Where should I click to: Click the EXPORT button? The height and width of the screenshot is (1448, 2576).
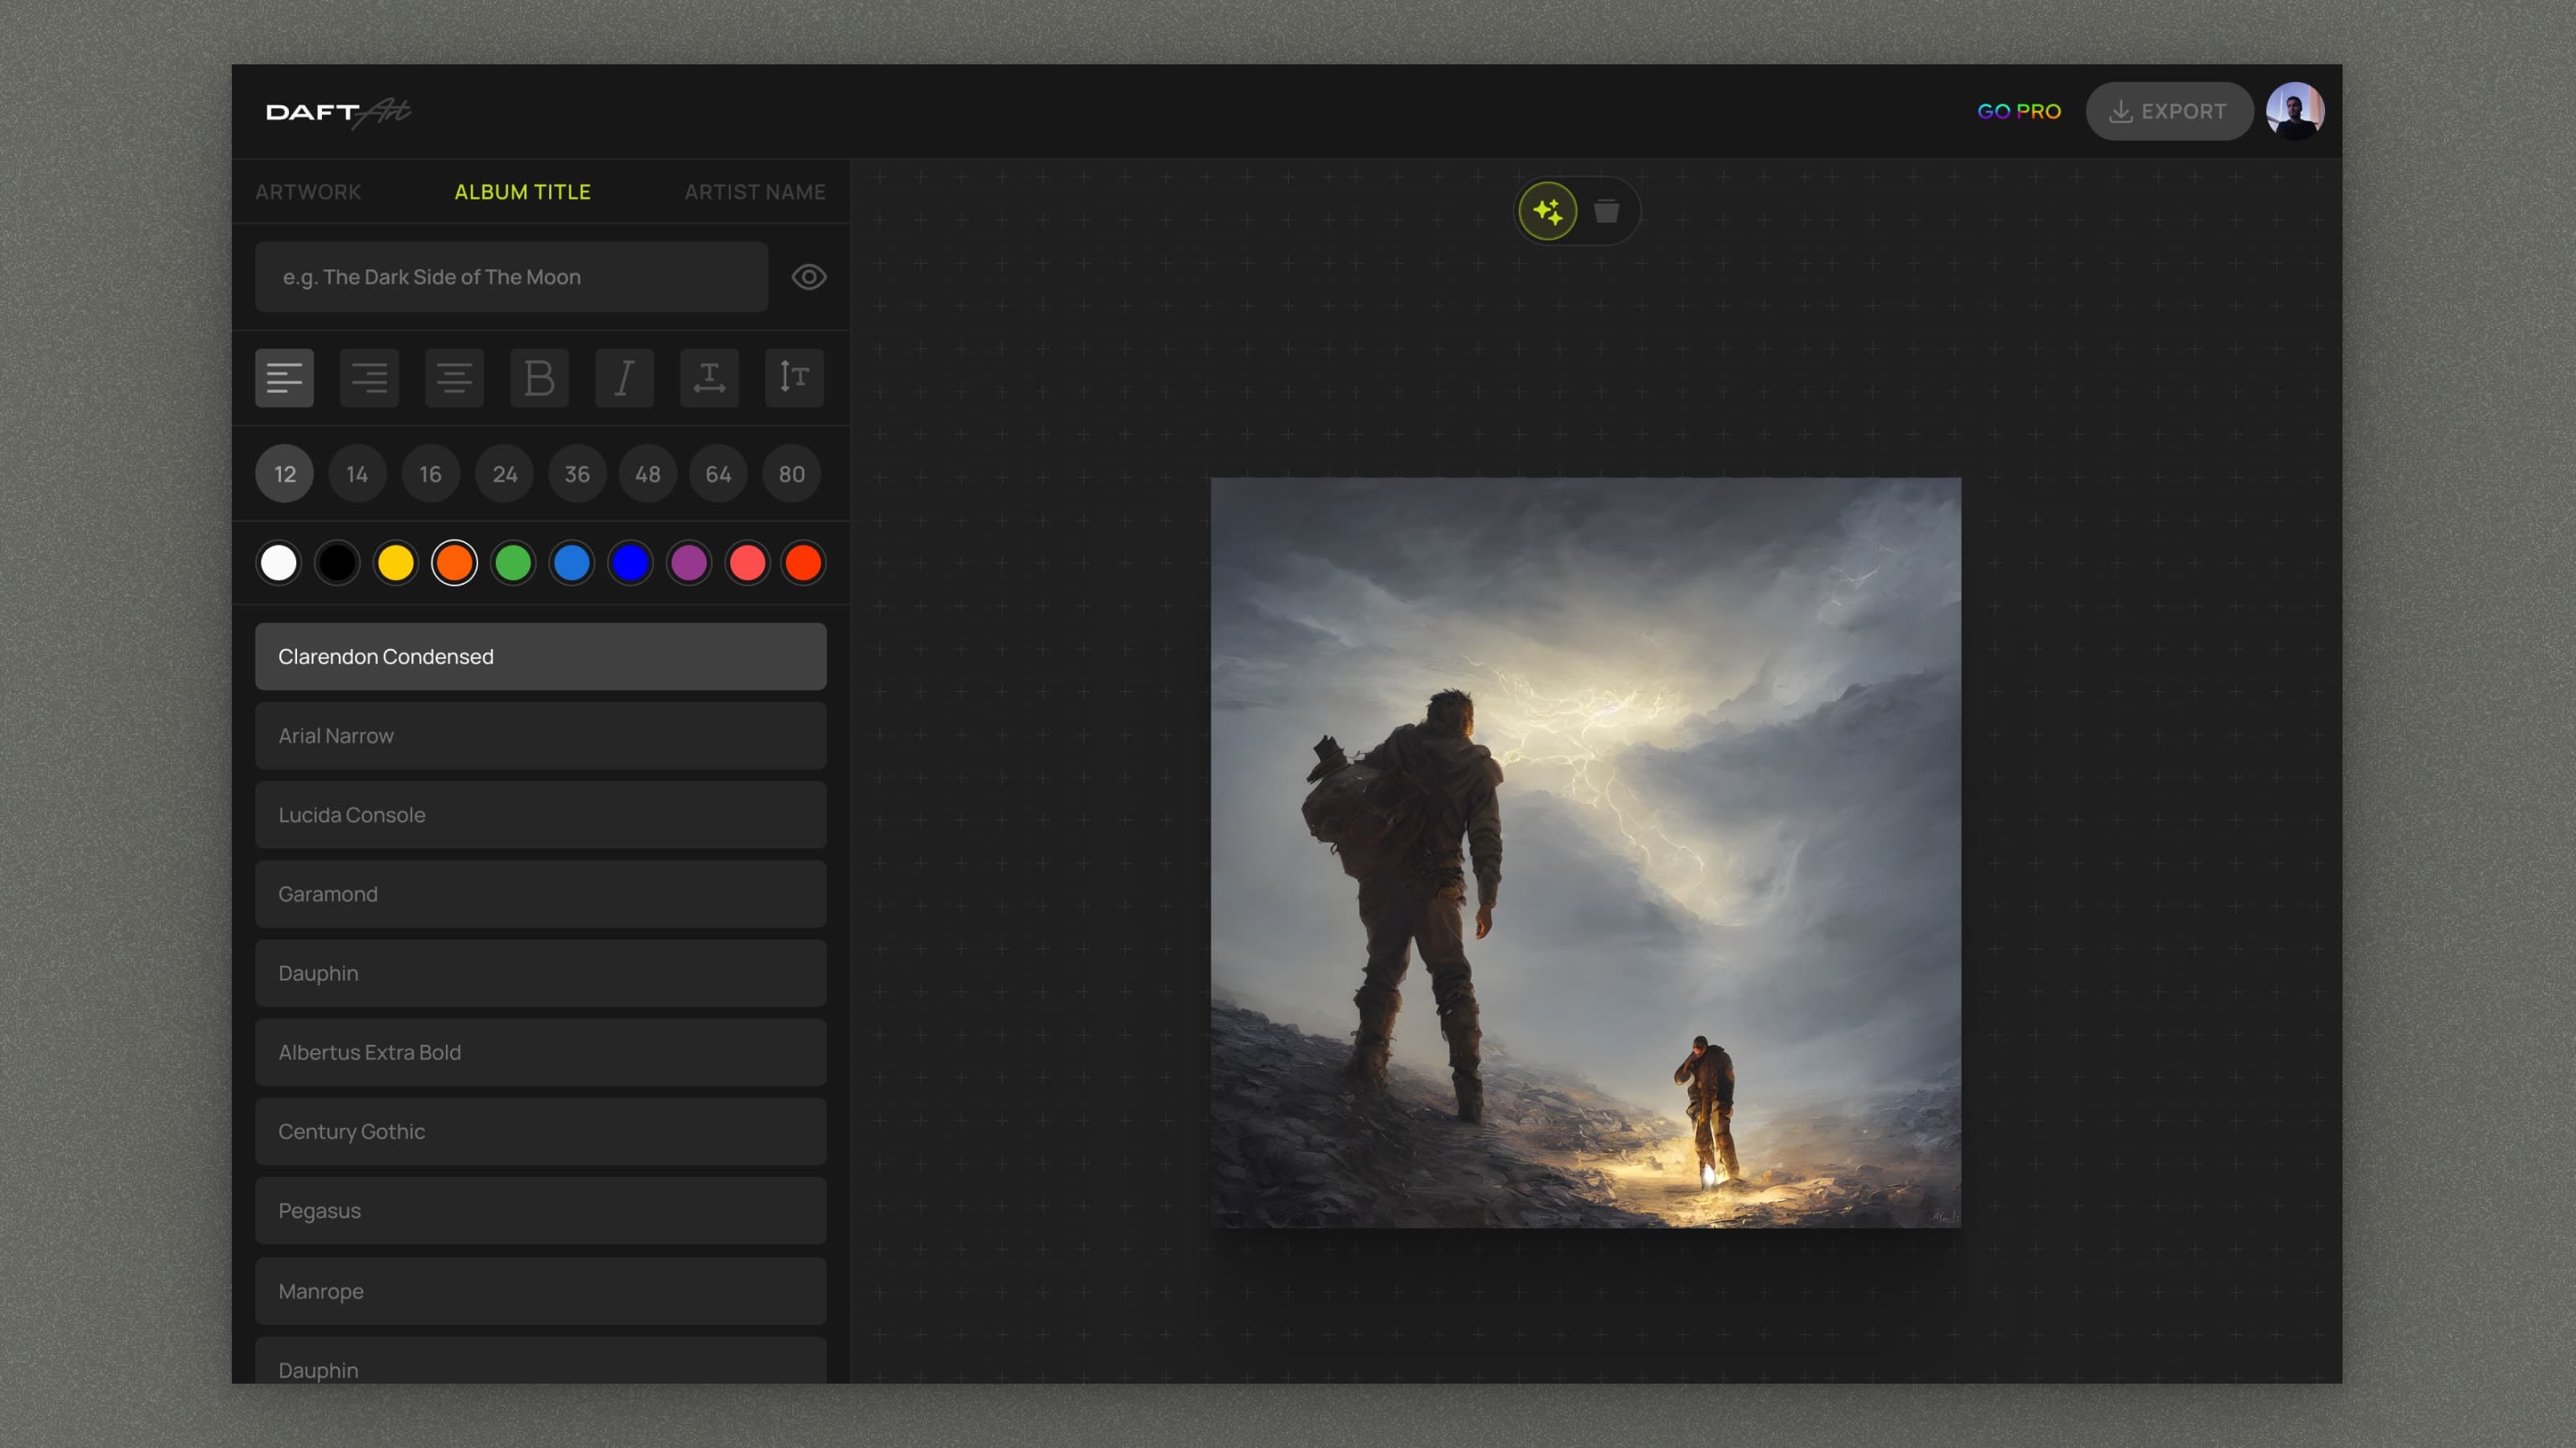pos(2169,111)
